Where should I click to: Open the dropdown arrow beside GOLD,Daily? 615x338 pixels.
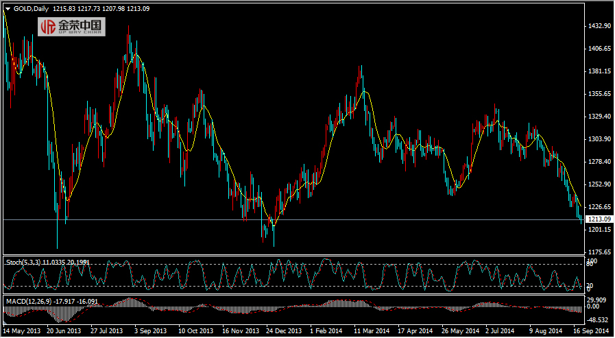(x=8, y=8)
